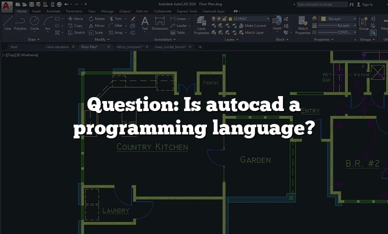Choose the Array tool
Image resolution: width=388 pixels, height=234 pixels.
click(x=116, y=32)
